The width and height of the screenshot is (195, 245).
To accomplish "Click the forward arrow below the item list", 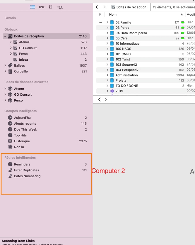I will pyautogui.click(x=106, y=99).
